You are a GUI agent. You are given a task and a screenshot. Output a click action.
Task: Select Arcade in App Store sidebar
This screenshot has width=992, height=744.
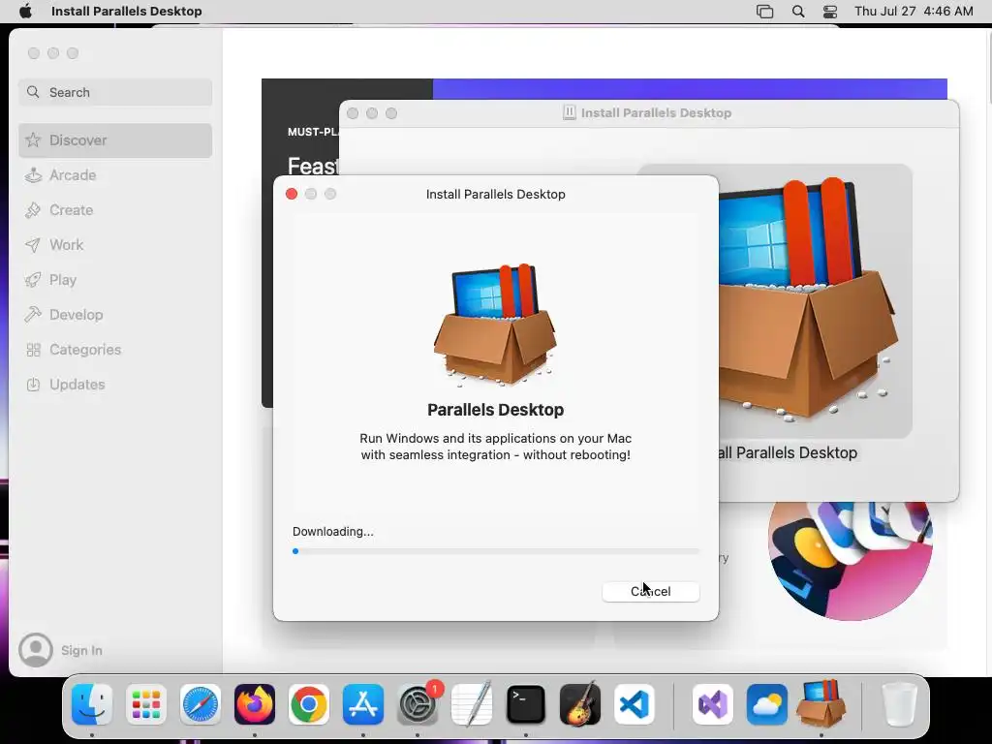pos(115,175)
